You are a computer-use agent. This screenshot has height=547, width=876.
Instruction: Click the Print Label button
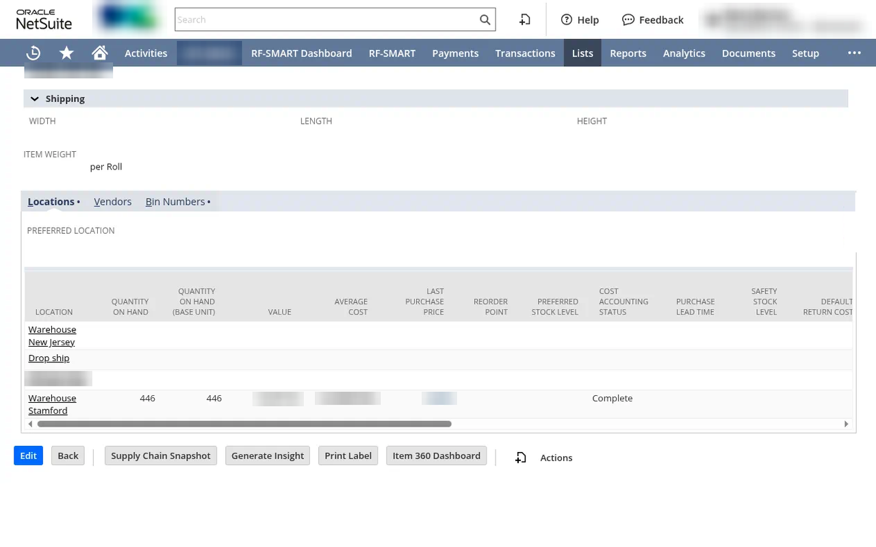pos(348,455)
